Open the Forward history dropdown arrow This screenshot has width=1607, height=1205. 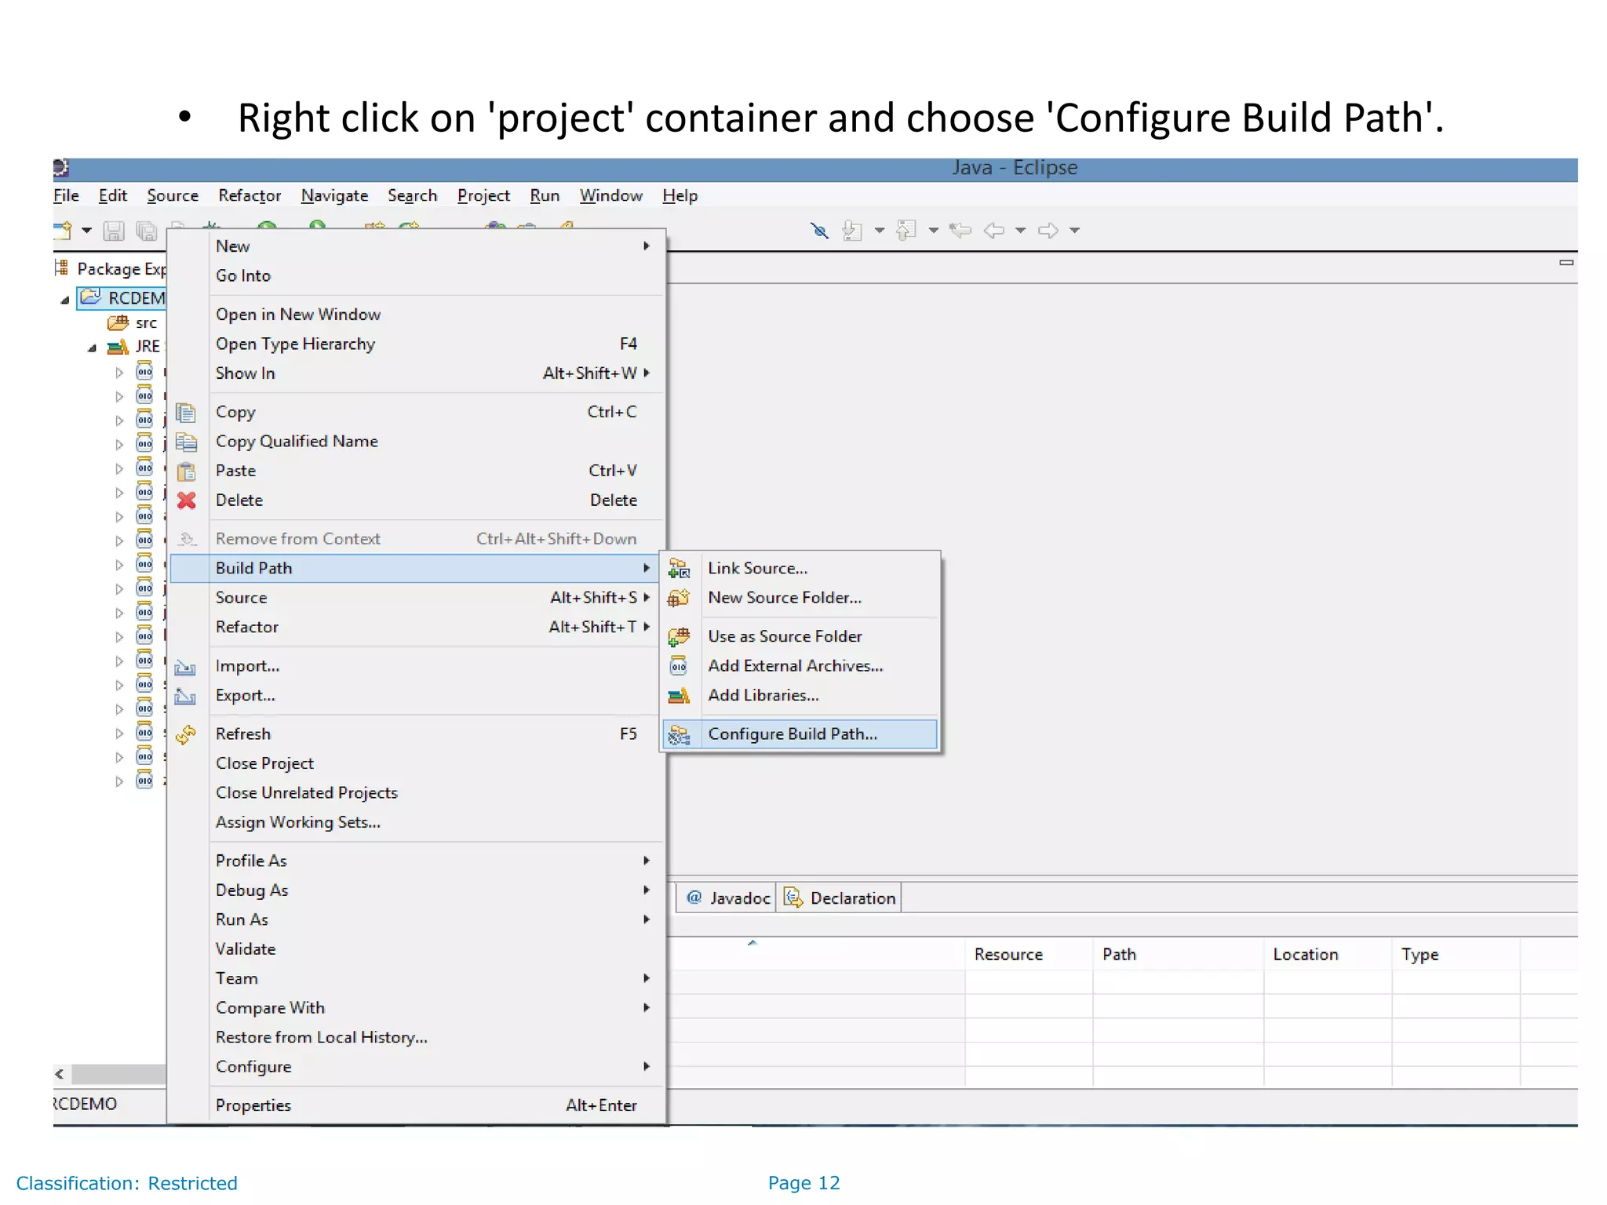[1075, 231]
